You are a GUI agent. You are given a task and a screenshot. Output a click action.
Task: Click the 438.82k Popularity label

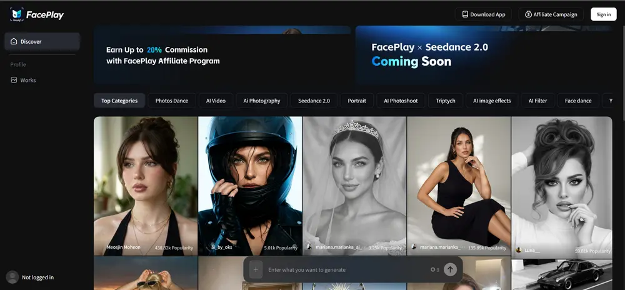point(174,247)
